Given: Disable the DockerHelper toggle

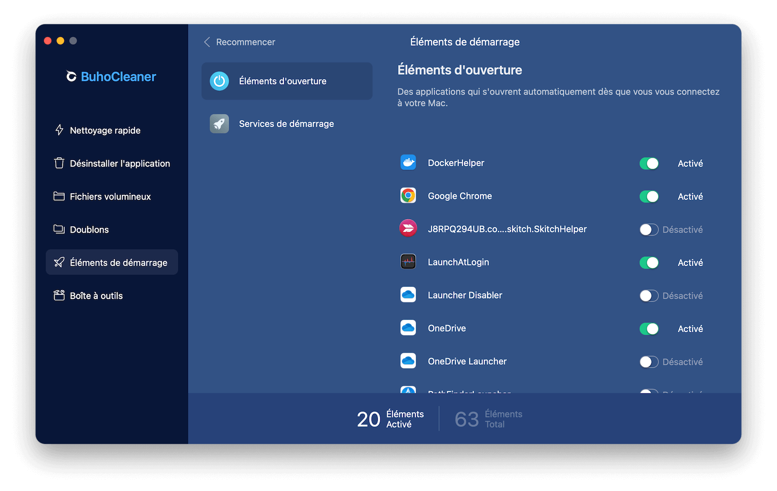Looking at the screenshot, I should pyautogui.click(x=649, y=164).
